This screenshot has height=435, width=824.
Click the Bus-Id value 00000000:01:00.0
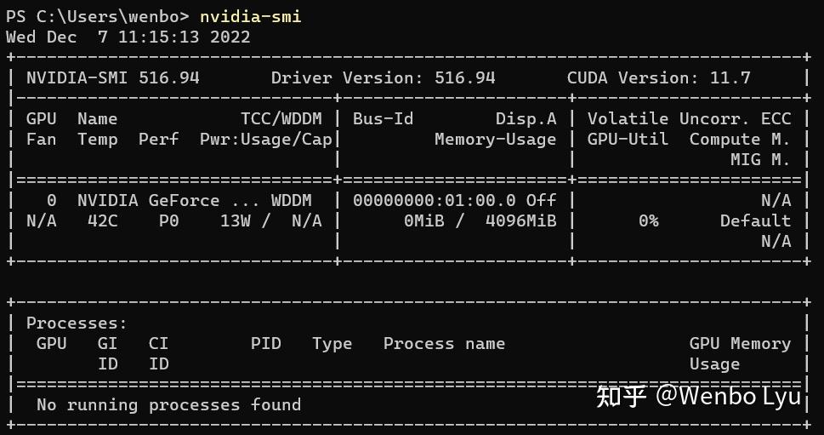(434, 200)
